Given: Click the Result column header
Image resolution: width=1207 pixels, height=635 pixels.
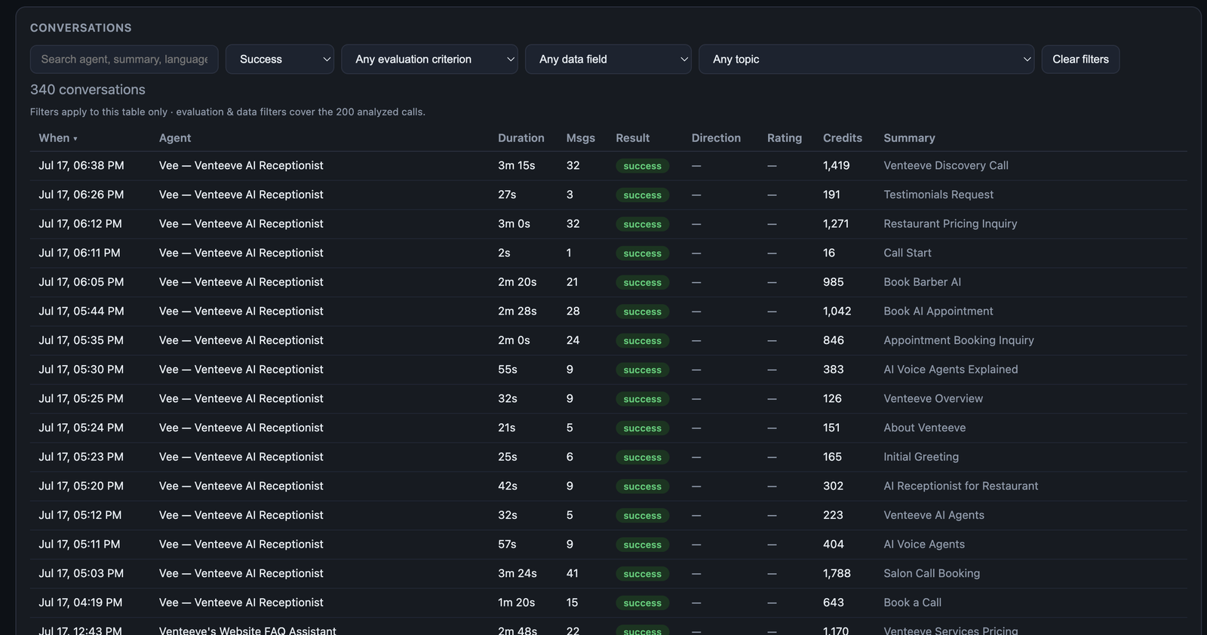Looking at the screenshot, I should (x=633, y=138).
